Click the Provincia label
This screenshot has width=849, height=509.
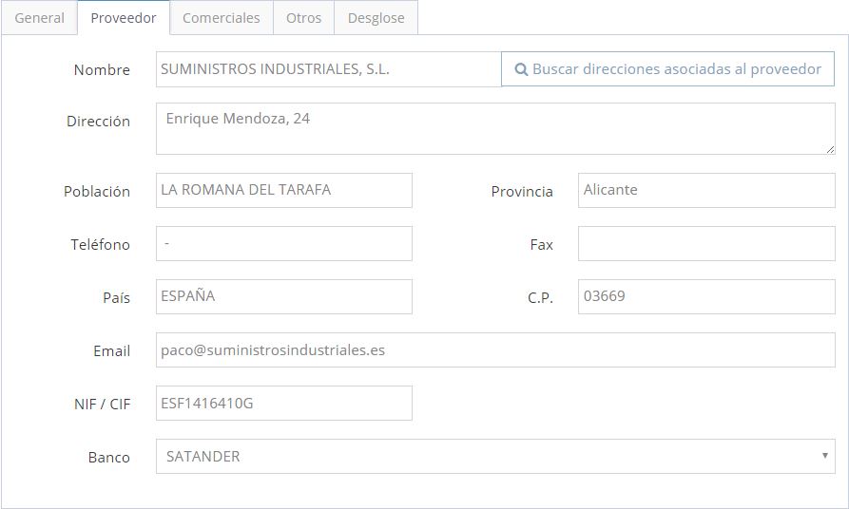[522, 192]
